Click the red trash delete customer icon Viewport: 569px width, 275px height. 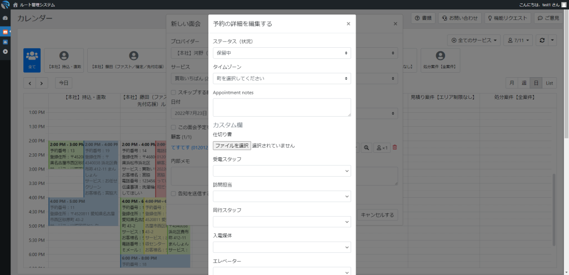[x=395, y=147]
